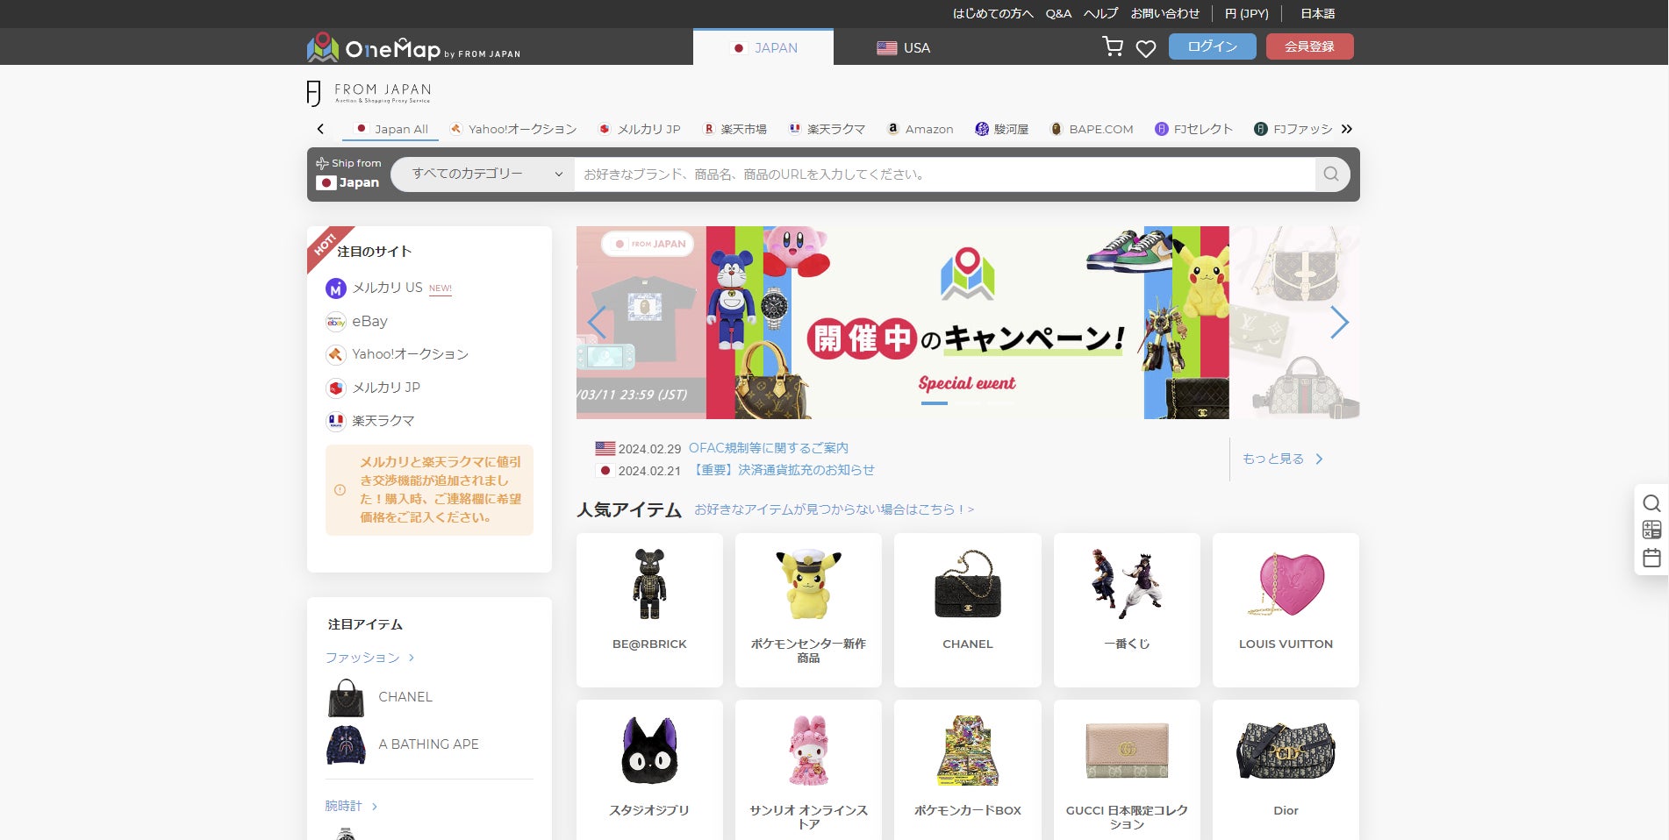Image resolution: width=1669 pixels, height=840 pixels.
Task: Click the 開催中のキャンペーン banner
Action: [x=968, y=323]
